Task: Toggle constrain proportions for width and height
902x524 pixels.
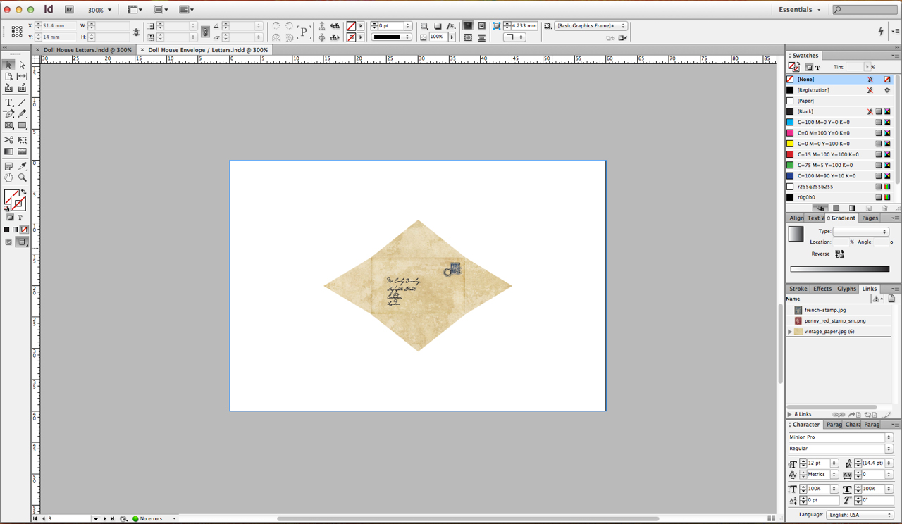Action: click(136, 32)
